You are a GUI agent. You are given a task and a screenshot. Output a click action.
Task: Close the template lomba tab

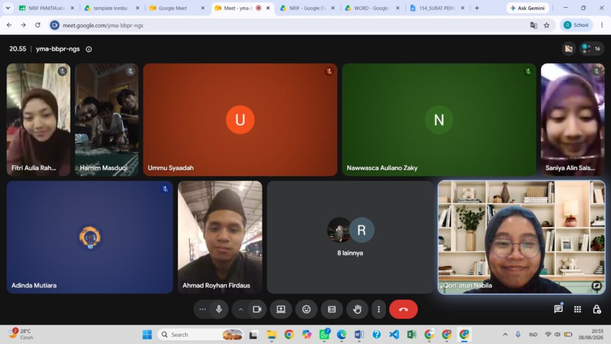point(137,8)
